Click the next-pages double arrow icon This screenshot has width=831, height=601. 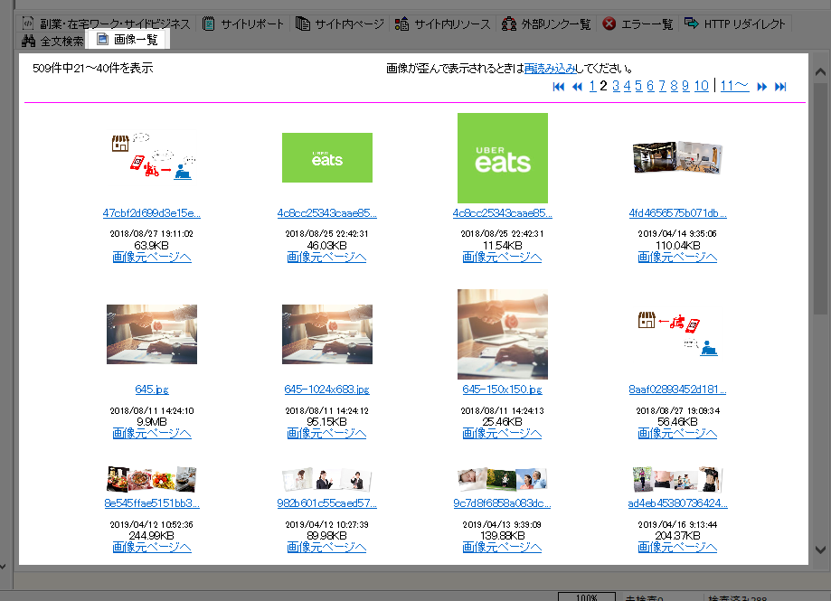[762, 86]
